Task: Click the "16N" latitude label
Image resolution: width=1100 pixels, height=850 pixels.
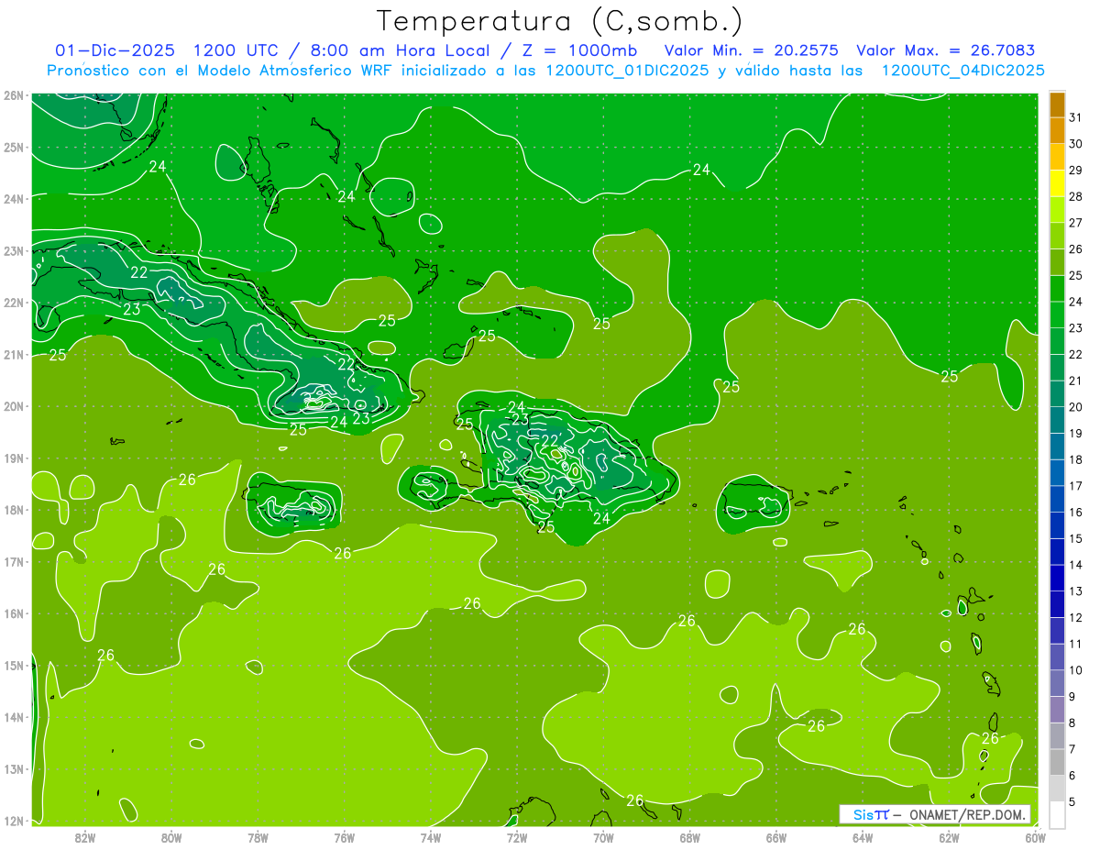Action: [x=14, y=613]
